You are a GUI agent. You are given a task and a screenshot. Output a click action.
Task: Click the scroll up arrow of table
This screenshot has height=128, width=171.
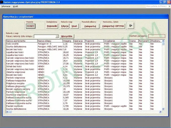[163, 41]
